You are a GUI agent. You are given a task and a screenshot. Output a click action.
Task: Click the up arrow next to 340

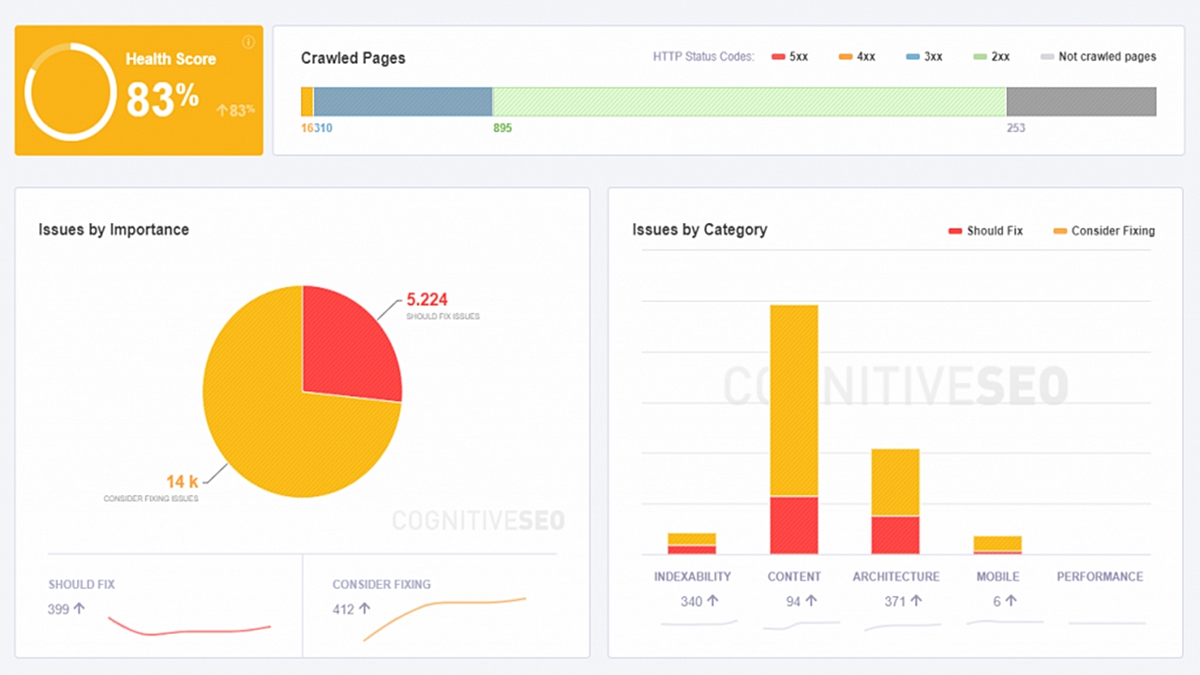713,601
